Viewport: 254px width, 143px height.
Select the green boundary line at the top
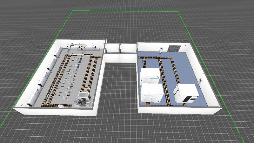(x=127, y=11)
